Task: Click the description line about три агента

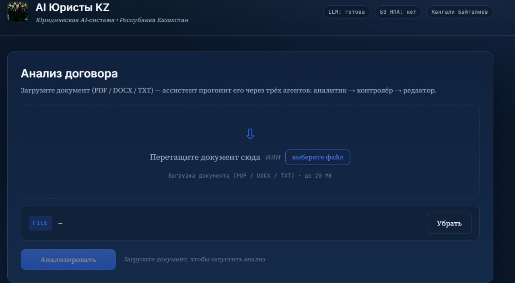Action: tap(229, 90)
